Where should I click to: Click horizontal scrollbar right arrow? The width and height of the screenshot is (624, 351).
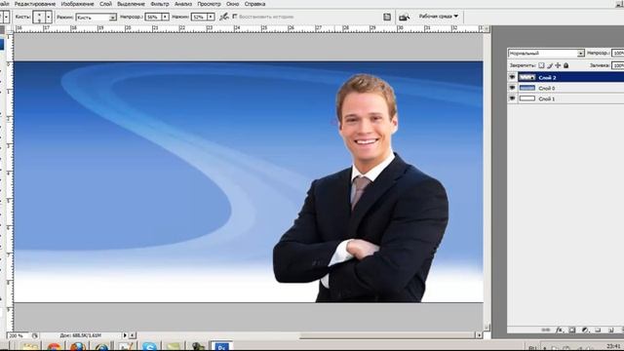(479, 335)
